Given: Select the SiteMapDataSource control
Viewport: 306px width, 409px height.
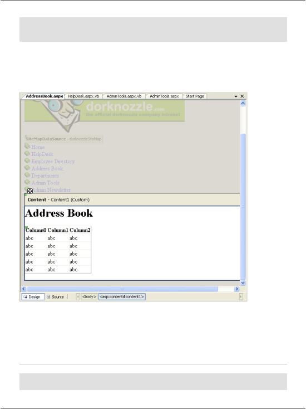Looking at the screenshot, I should [64, 139].
